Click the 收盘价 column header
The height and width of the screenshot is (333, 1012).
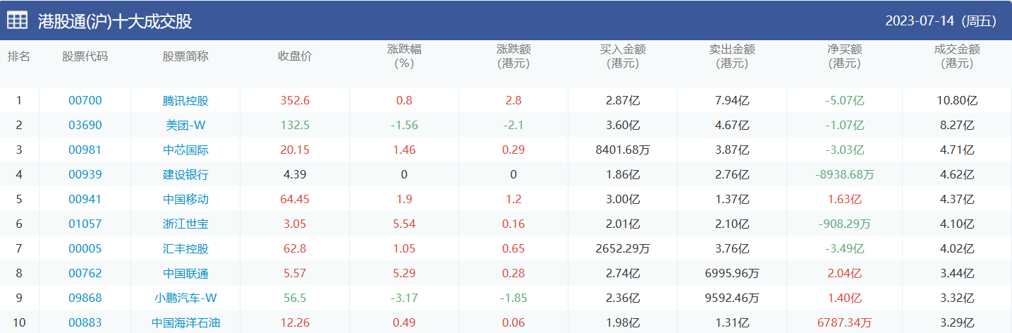coord(295,56)
